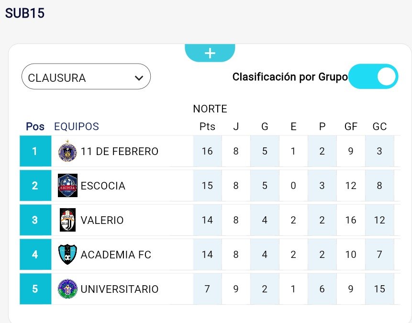This screenshot has width=412, height=323.
Task: Open the ESCOCIA team name link
Action: tap(103, 186)
